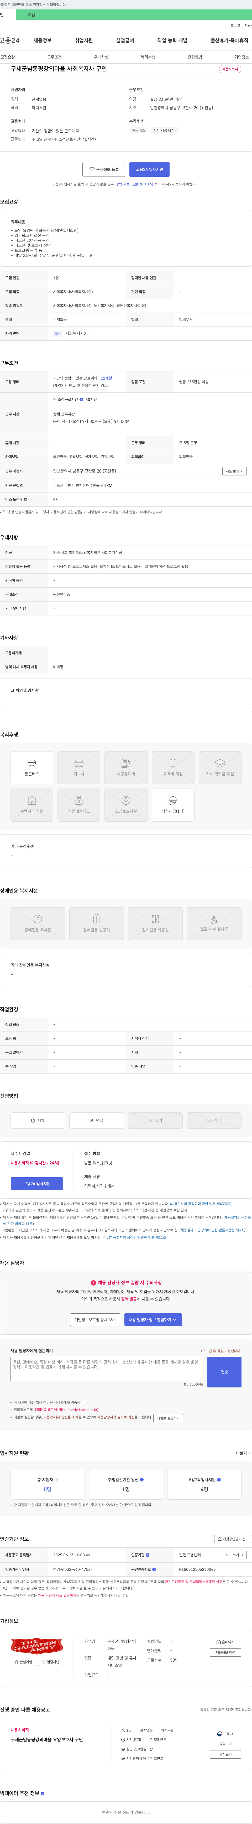
Task: Click into question text area for recruiter
Action: 107,1369
